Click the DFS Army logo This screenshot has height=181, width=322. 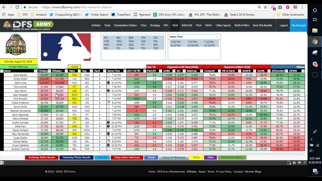[x=28, y=25]
